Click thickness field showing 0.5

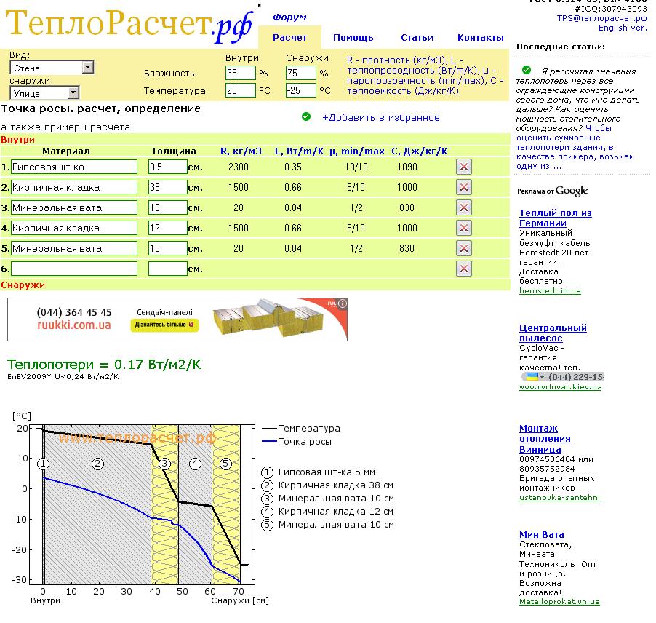[x=168, y=167]
